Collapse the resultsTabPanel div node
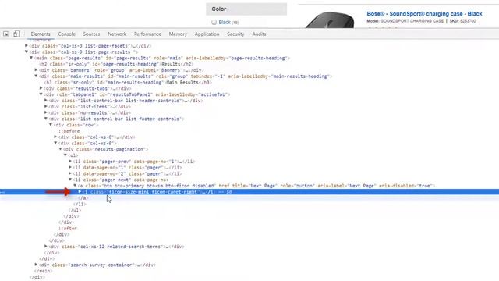The height and width of the screenshot is (281, 499). (x=41, y=94)
